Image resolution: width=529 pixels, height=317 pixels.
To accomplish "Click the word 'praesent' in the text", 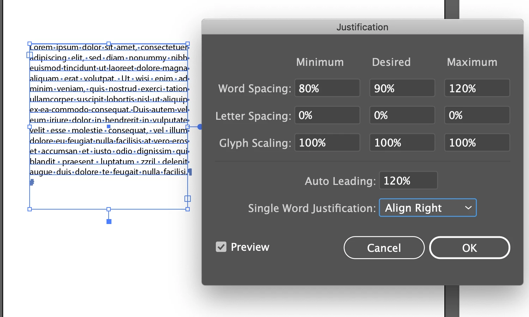I will click(x=78, y=162).
